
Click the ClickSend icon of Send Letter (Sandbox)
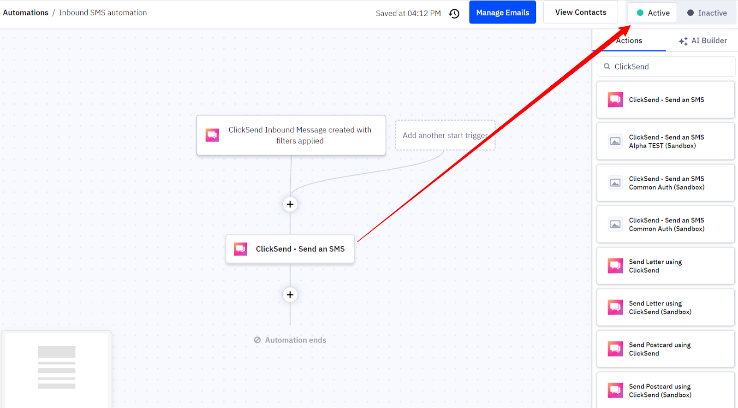(615, 307)
